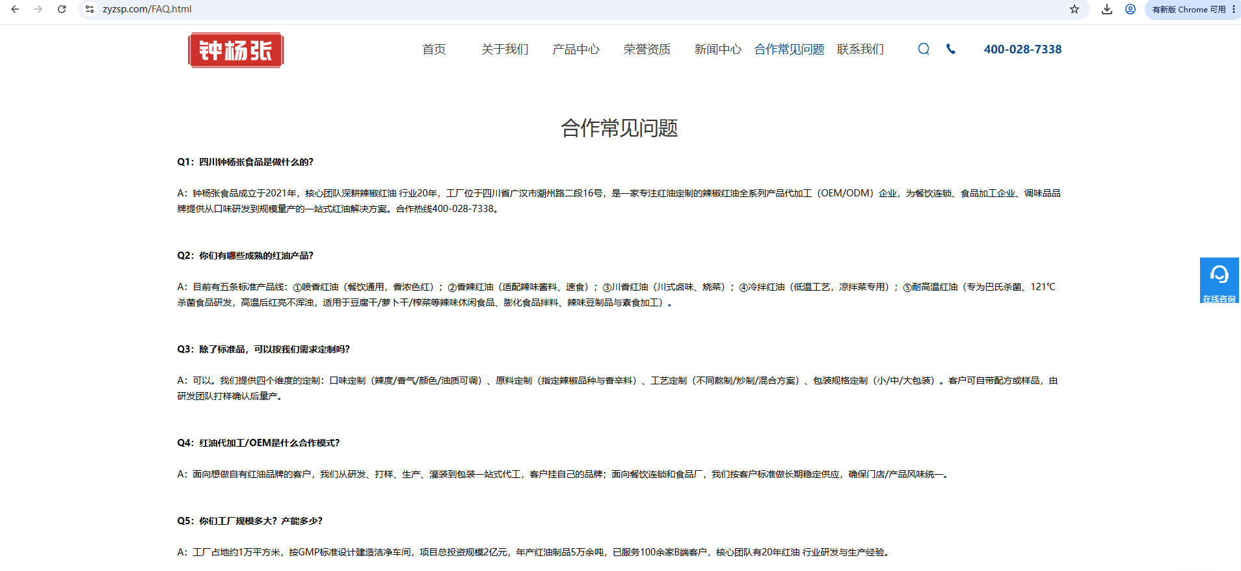Click the 400-028-7338 hotline number in header

click(1022, 49)
